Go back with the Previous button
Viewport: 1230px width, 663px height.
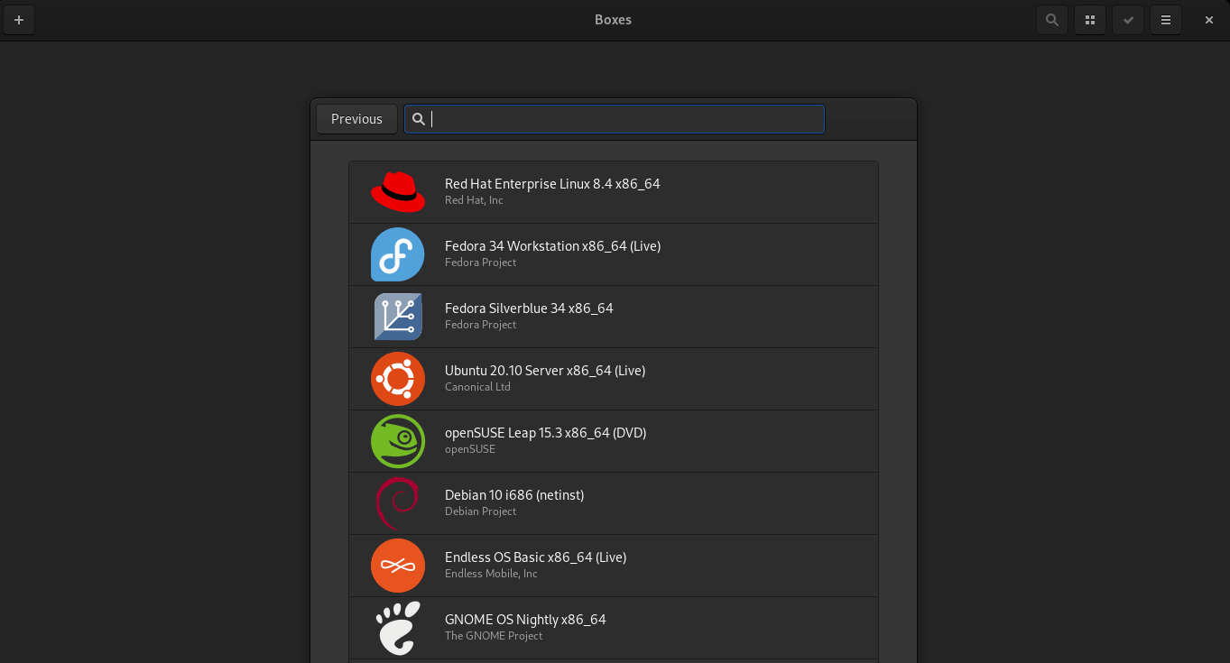[x=356, y=119]
